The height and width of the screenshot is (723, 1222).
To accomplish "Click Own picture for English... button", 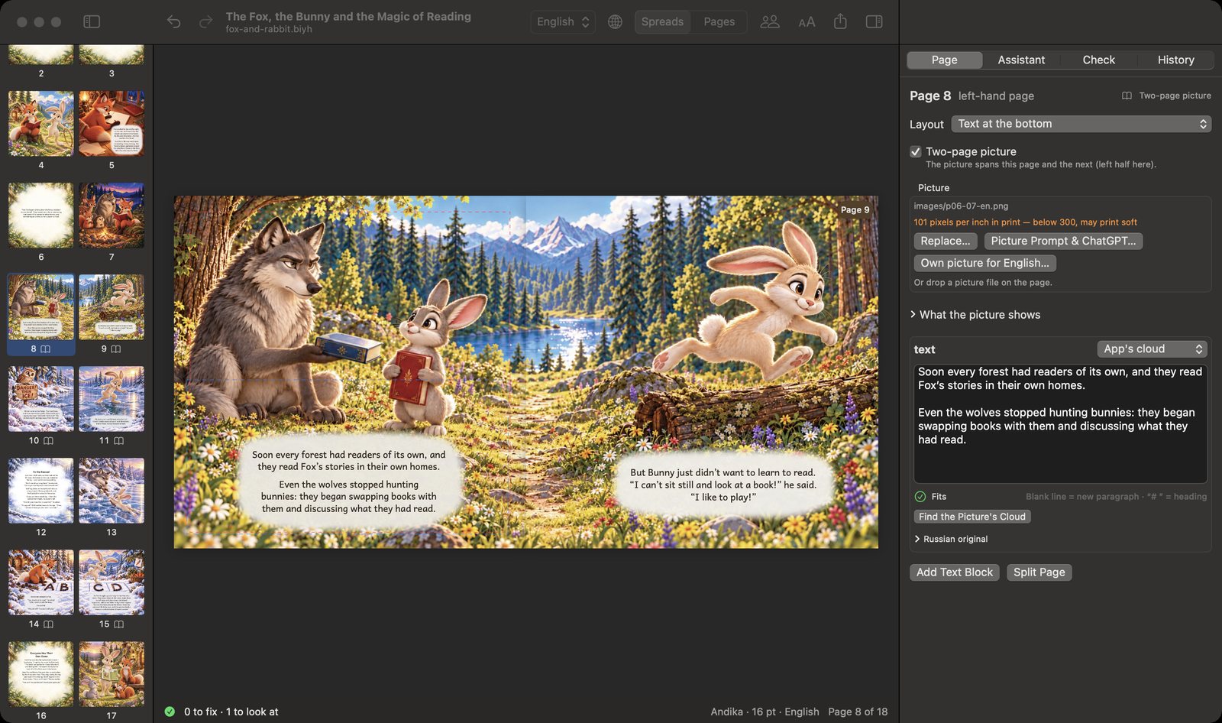I will (984, 263).
